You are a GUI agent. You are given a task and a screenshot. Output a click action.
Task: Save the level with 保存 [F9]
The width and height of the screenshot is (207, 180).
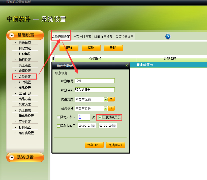94,145
